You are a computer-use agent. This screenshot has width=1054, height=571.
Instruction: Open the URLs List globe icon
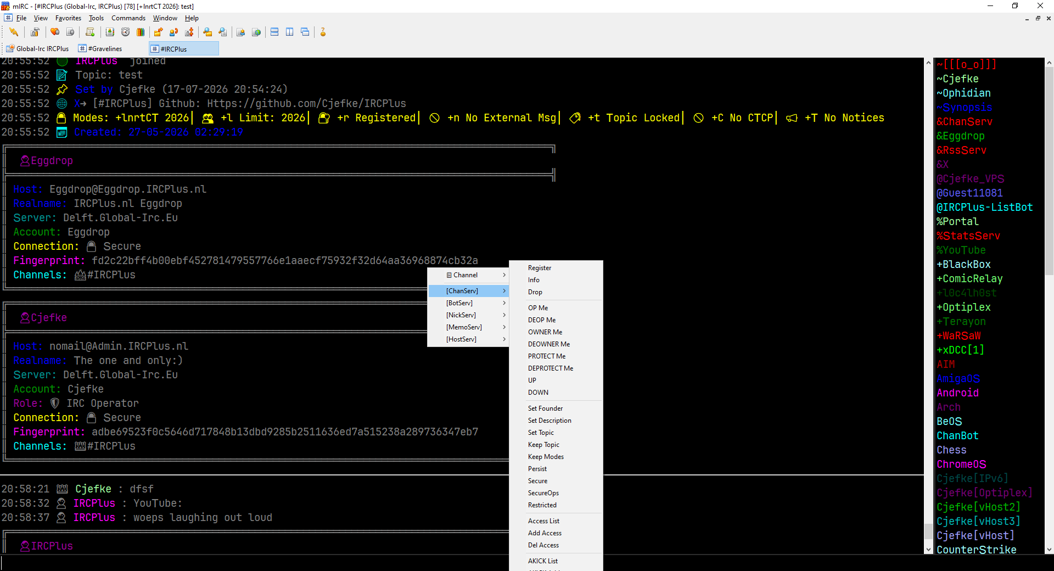256,32
